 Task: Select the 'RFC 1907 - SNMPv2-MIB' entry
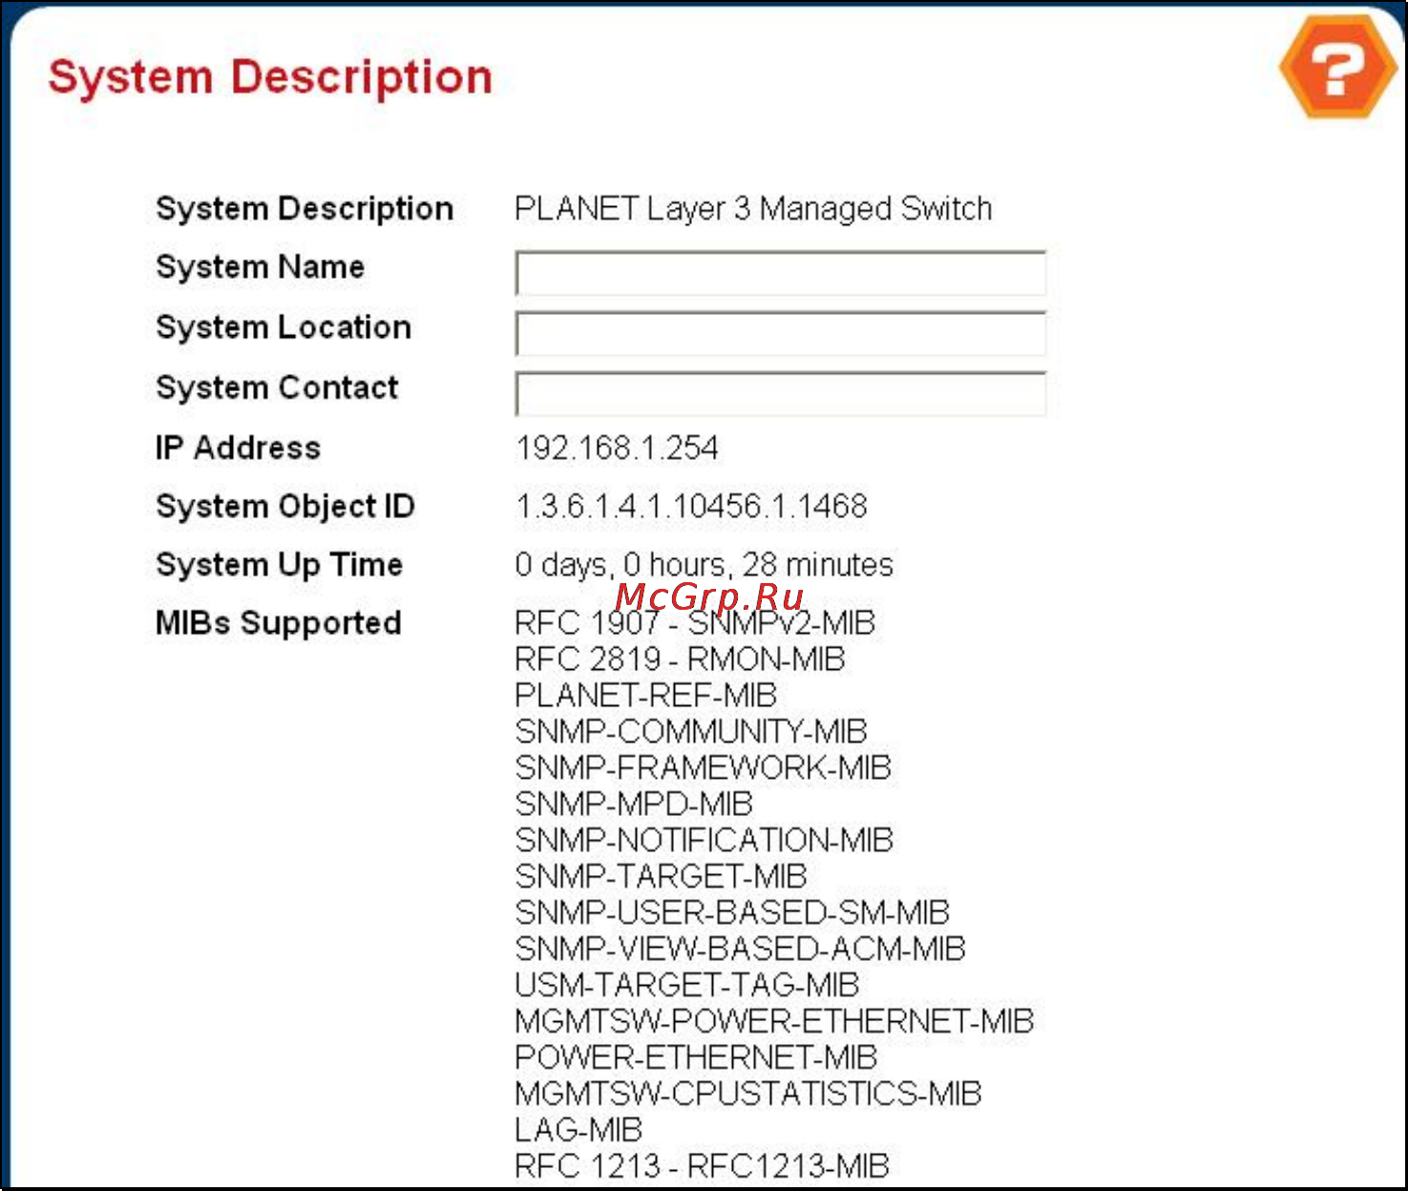click(695, 623)
